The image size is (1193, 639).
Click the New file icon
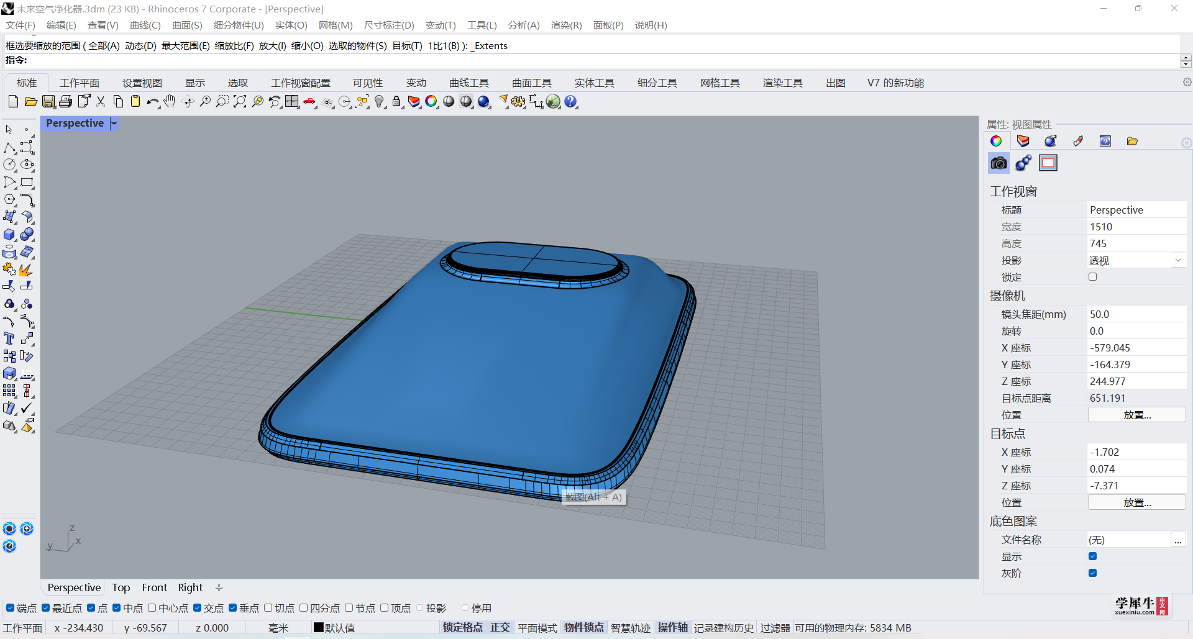click(x=13, y=101)
